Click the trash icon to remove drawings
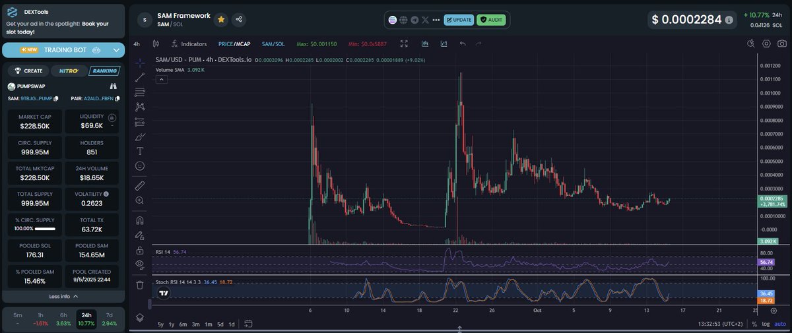This screenshot has height=333, width=792. coord(140,285)
